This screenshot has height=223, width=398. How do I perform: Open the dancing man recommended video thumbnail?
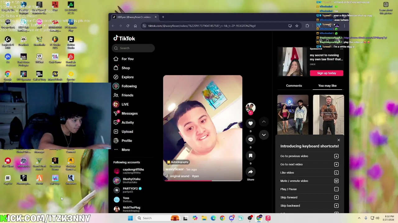[x=328, y=115]
